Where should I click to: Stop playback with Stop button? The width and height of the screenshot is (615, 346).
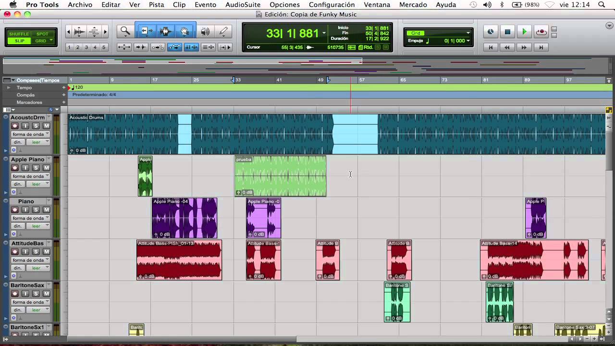pos(507,32)
